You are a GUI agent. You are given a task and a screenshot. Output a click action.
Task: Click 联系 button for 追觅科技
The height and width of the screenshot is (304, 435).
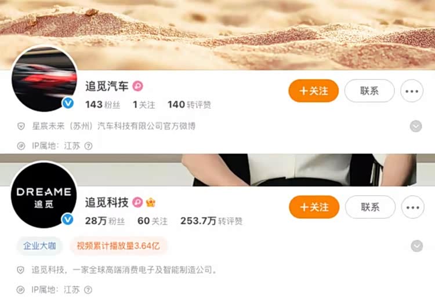click(x=370, y=207)
